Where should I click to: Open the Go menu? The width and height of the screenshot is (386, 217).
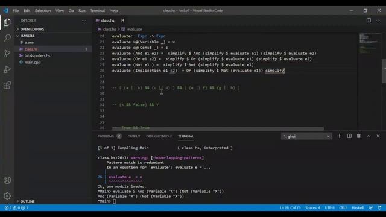[x=71, y=11]
